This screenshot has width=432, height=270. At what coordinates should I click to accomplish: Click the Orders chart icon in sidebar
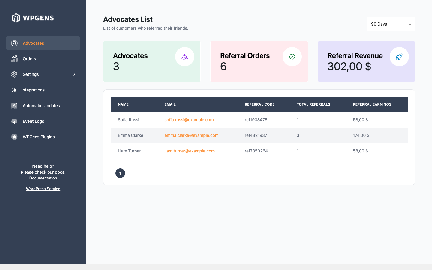[14, 59]
